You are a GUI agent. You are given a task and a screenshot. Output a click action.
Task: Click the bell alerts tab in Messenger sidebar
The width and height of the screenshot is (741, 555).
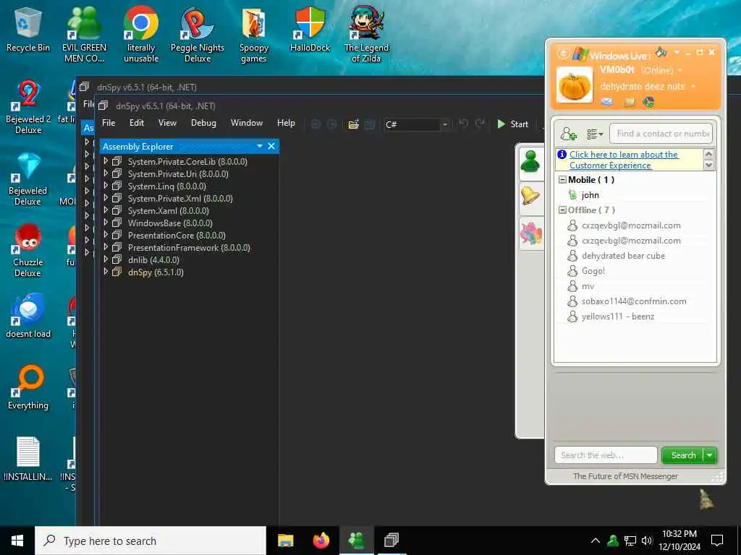[x=530, y=195]
